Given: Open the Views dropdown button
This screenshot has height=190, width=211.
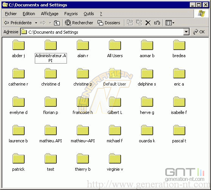Looking at the screenshot, I should (170, 23).
